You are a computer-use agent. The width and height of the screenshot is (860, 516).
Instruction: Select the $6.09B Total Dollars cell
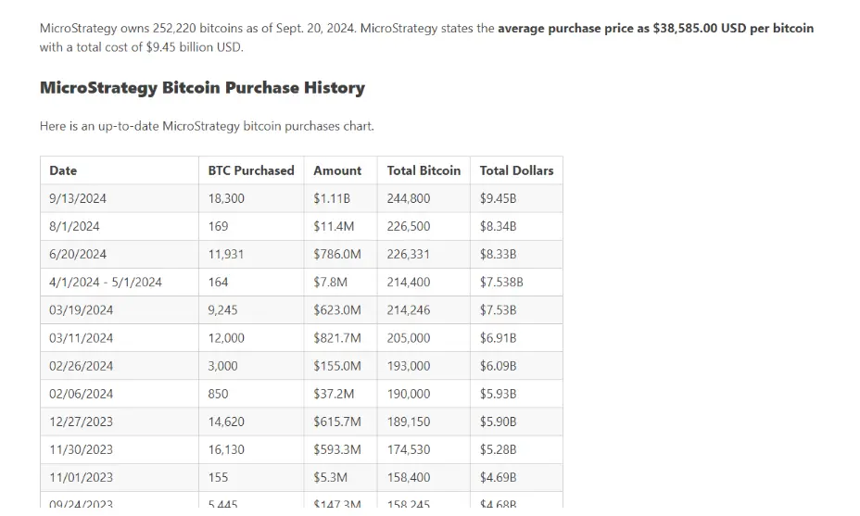pos(498,366)
